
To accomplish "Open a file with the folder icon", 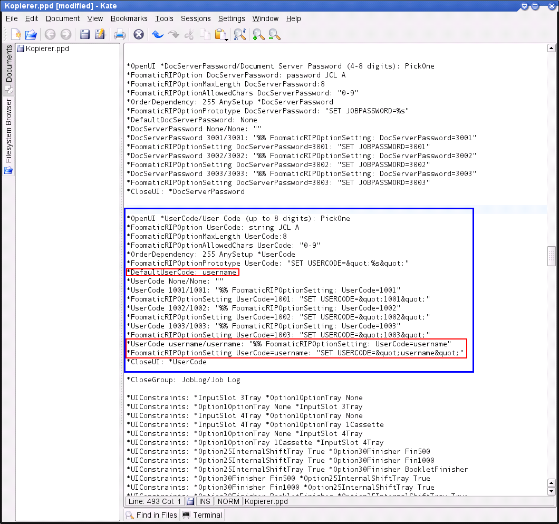I will click(31, 35).
